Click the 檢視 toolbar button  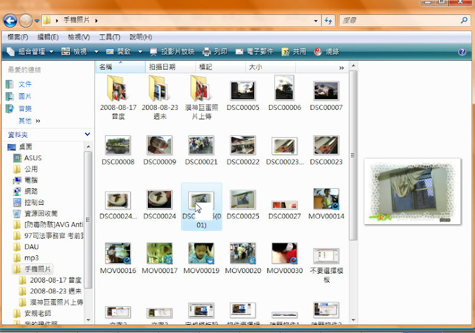[74, 52]
